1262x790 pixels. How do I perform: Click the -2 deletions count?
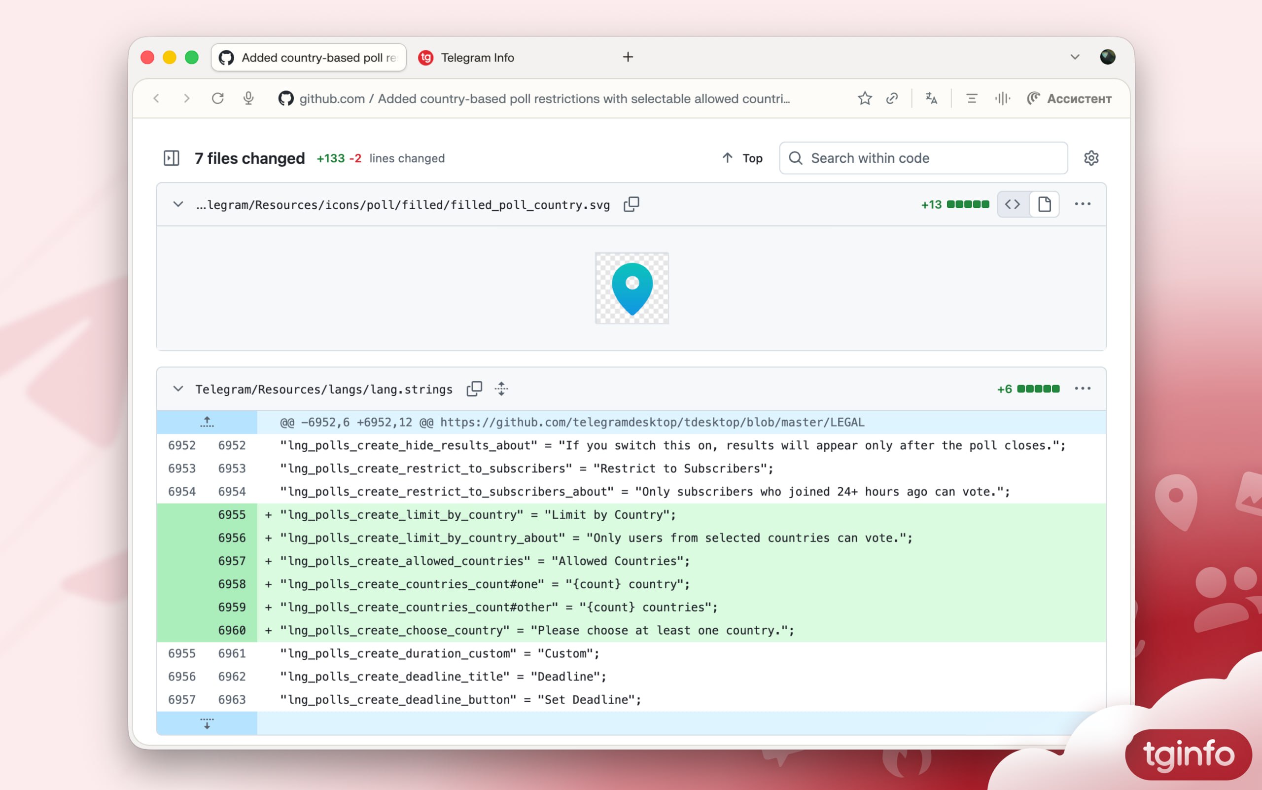[x=355, y=158]
